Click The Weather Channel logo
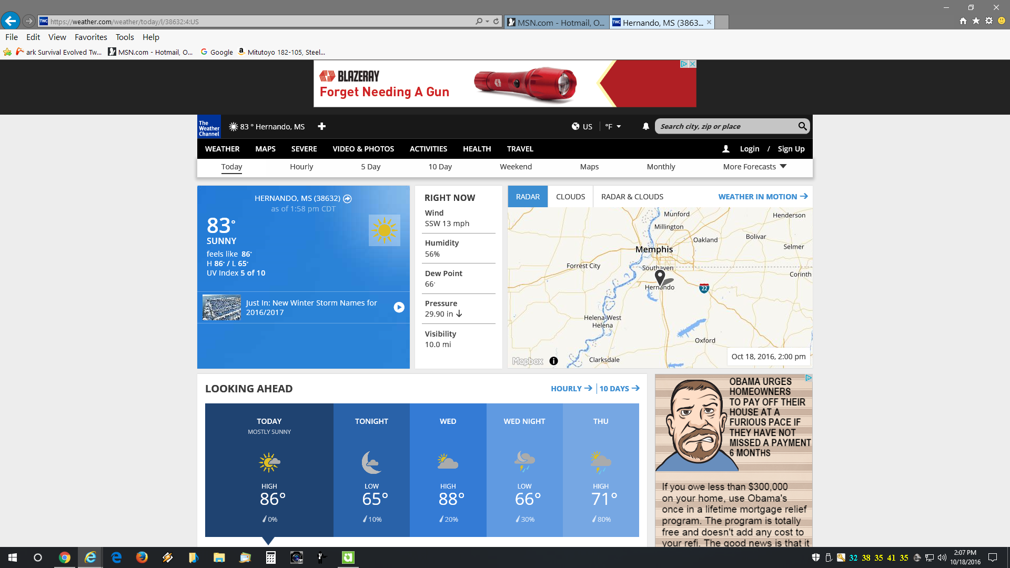The image size is (1010, 568). [209, 127]
